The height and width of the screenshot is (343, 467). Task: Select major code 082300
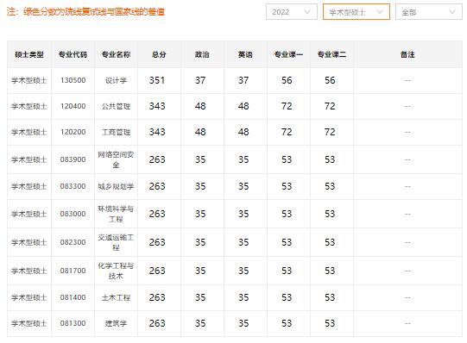click(x=73, y=242)
